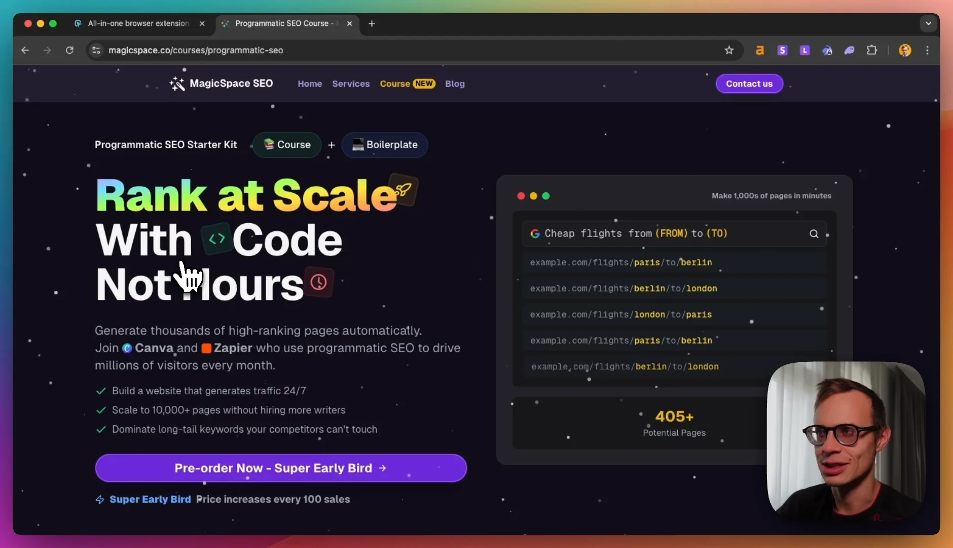The image size is (953, 548).
Task: Click the 'Programmatic SEO Starter Kit' heading
Action: click(x=166, y=145)
